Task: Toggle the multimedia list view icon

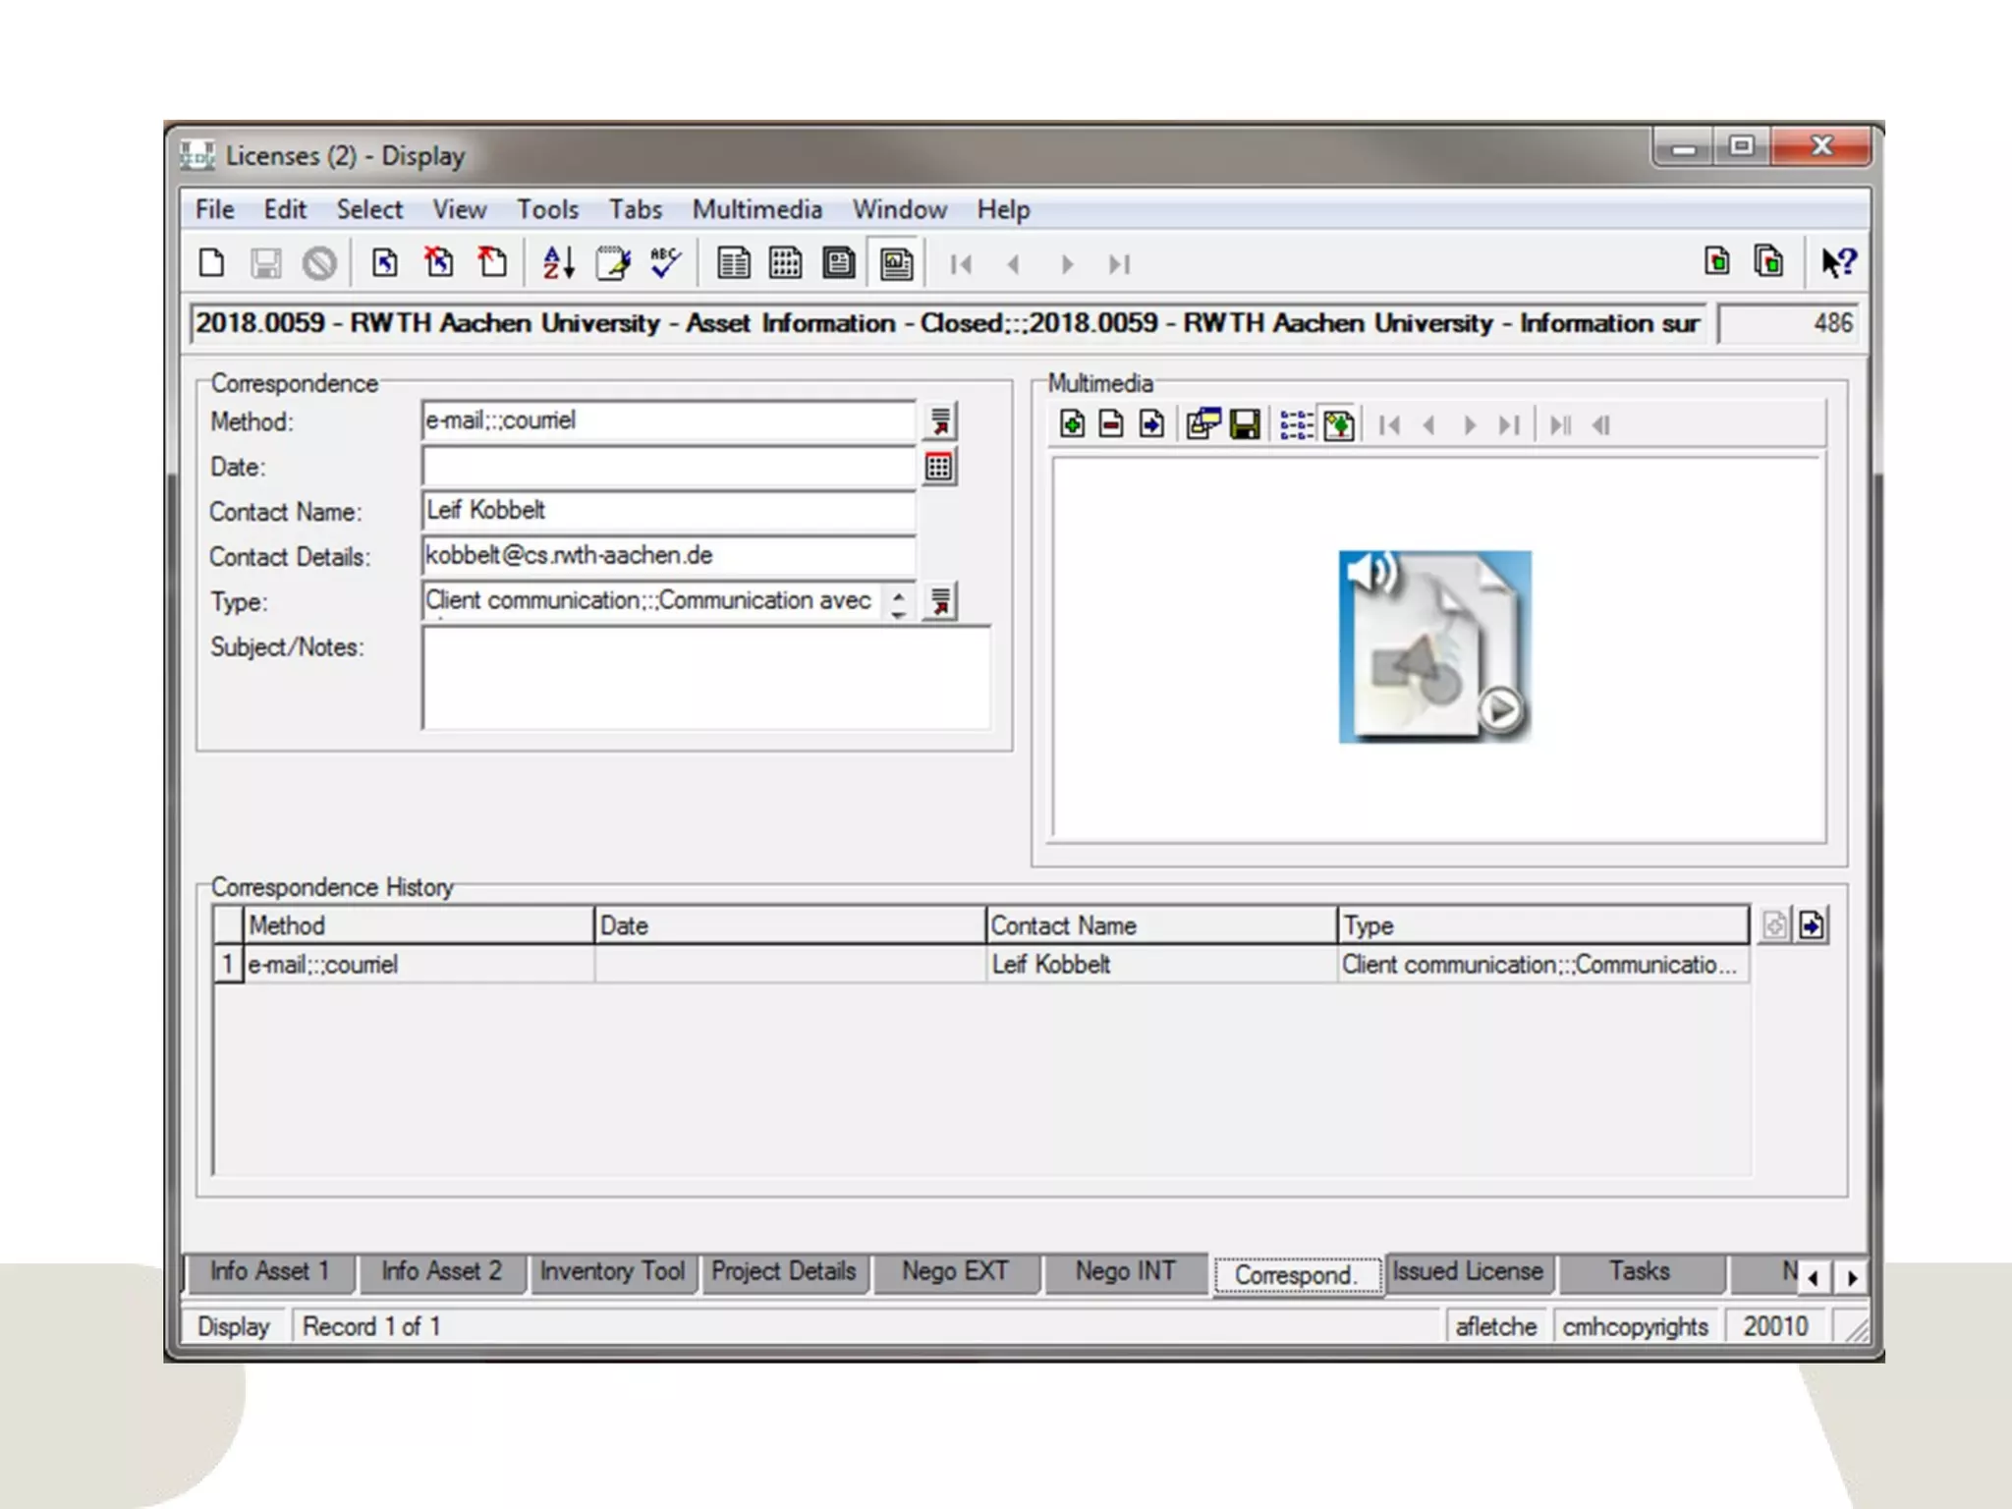Action: 1296,424
